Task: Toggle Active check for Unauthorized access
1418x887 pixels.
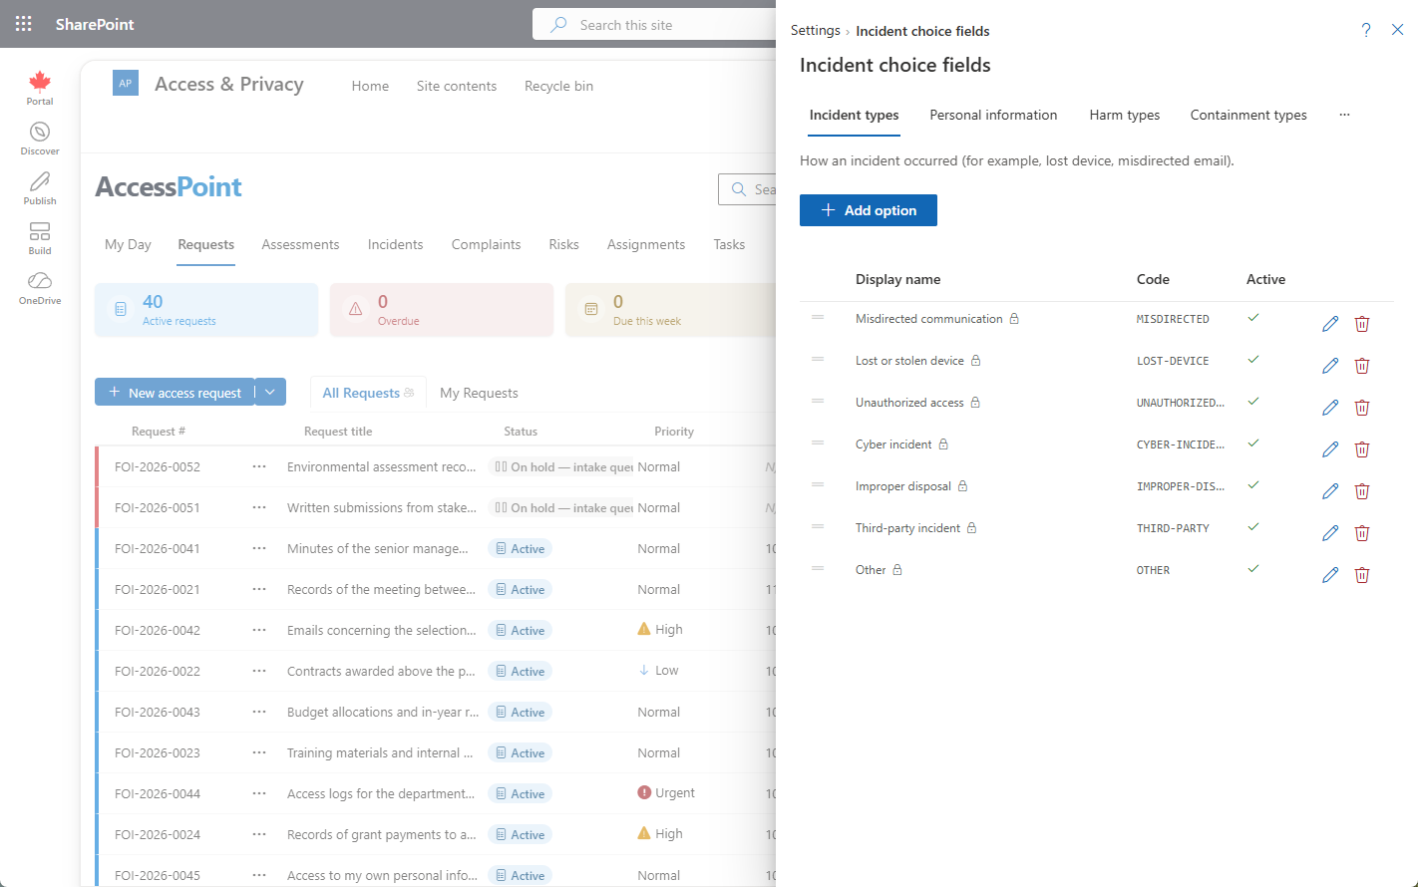Action: click(x=1253, y=402)
